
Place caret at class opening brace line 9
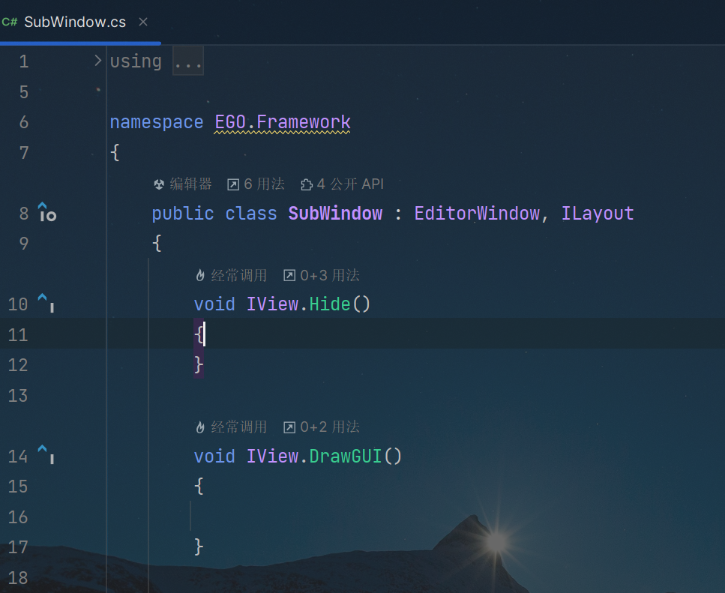coord(157,243)
